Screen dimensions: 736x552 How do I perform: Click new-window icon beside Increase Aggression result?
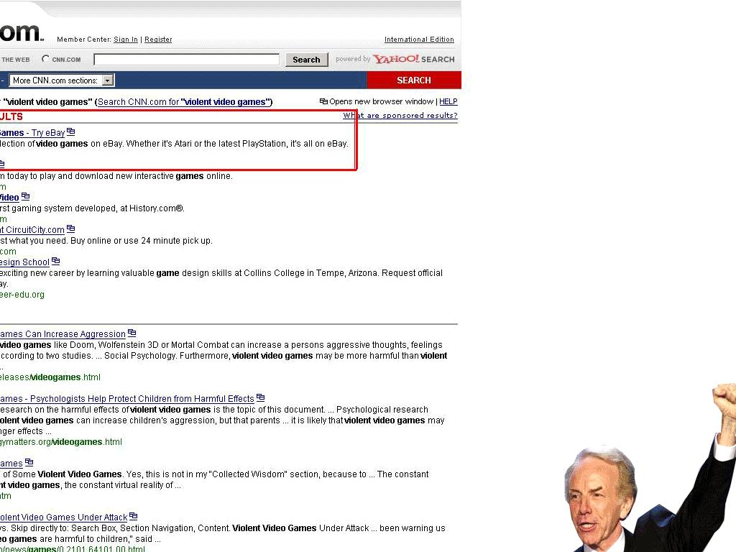click(x=132, y=333)
